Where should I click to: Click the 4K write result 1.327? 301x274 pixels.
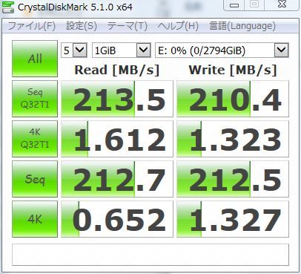point(233,219)
